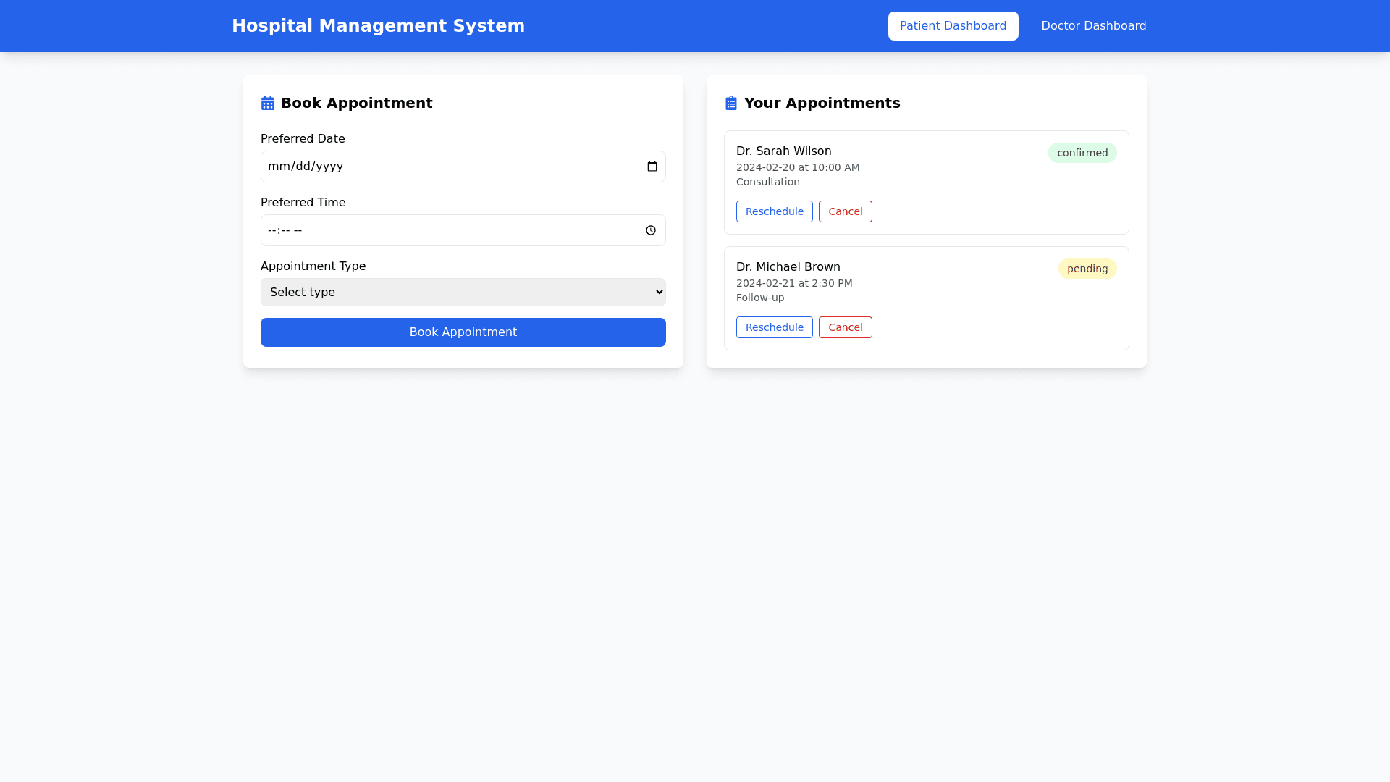1390x782 pixels.
Task: Click the confirmed status badge
Action: [x=1082, y=153]
